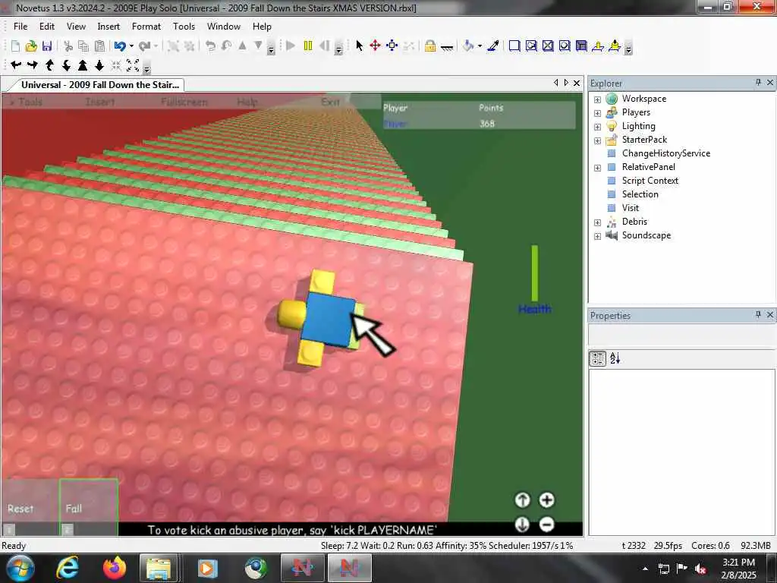Screen dimensions: 777x583
Task: Expand the StarterPack tree node
Action: [x=597, y=140]
